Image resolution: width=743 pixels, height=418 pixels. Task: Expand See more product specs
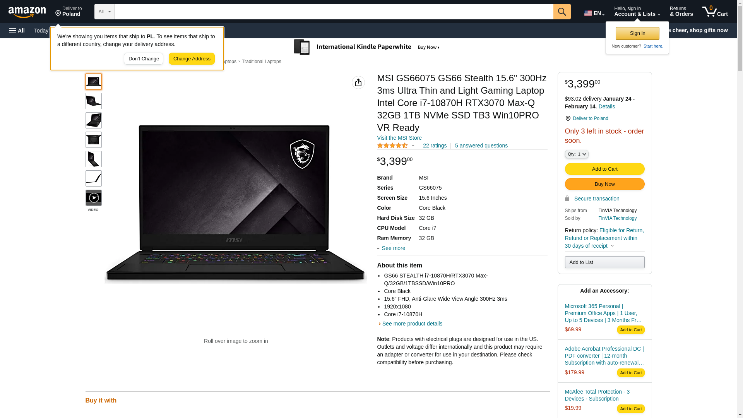391,248
